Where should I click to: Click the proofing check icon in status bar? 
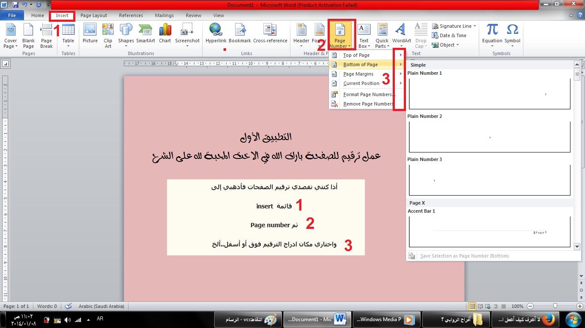coord(68,306)
